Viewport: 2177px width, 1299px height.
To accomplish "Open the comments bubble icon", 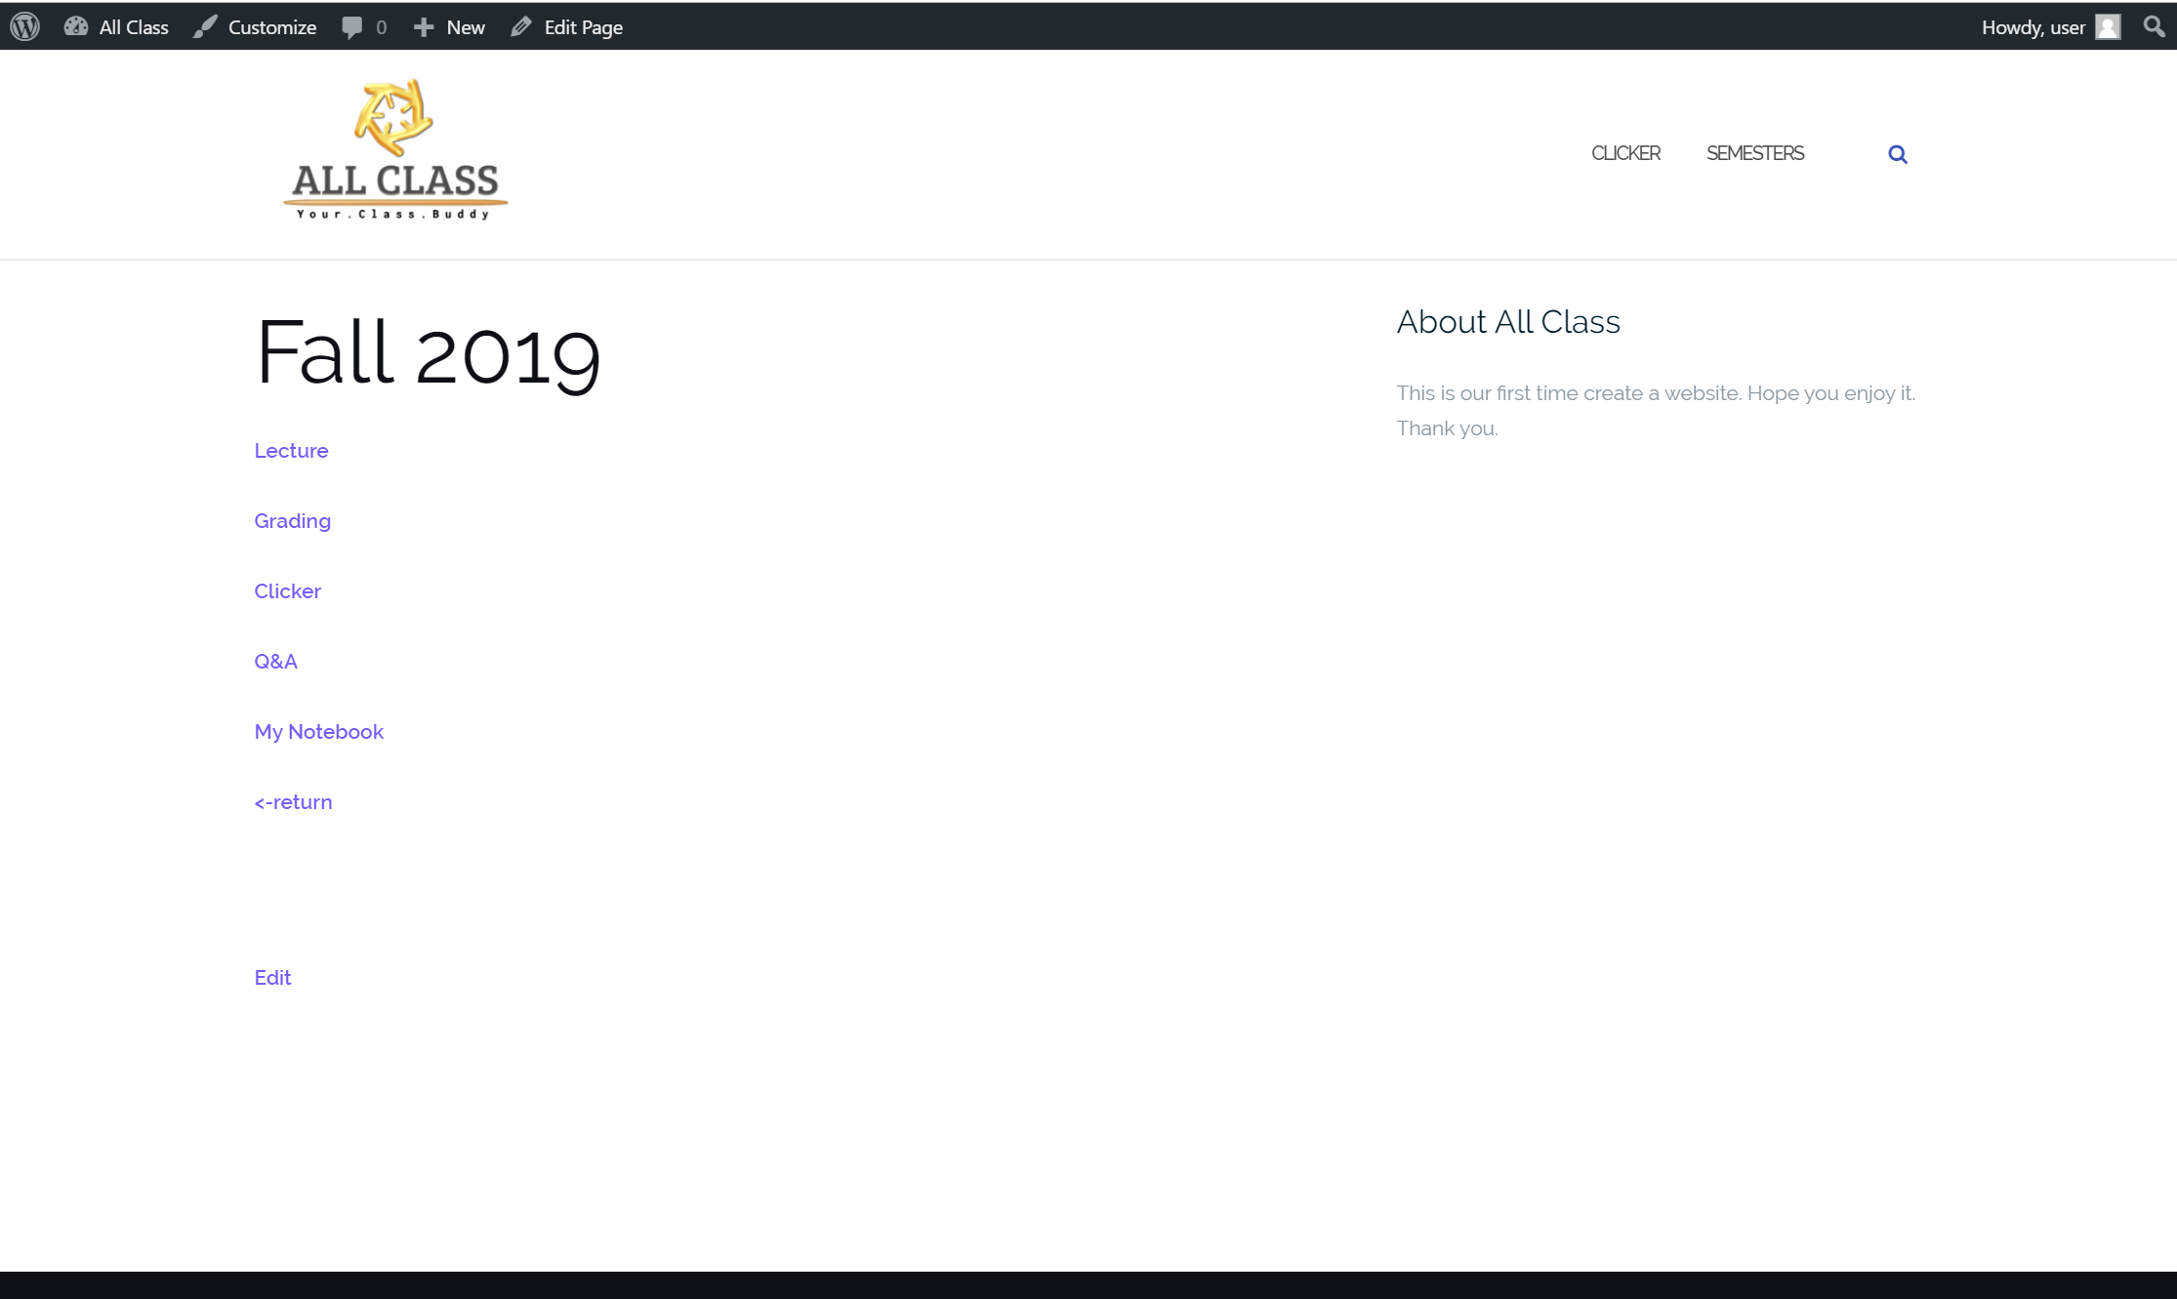I will tap(352, 26).
